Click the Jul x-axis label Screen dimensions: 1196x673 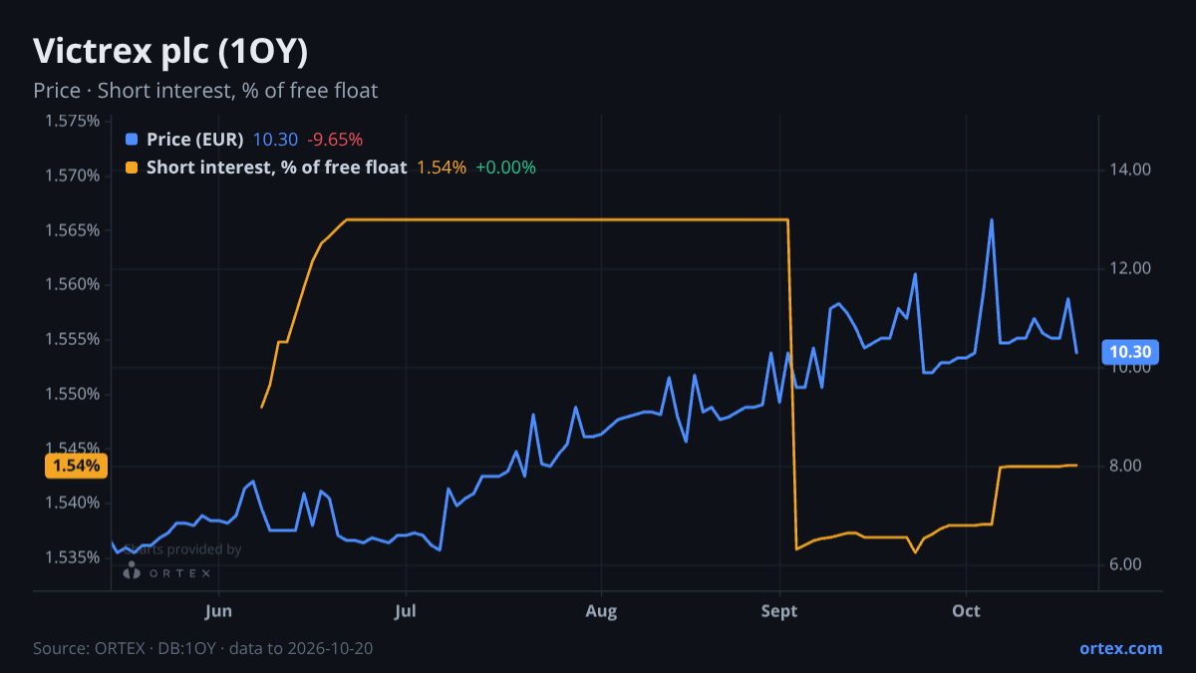[x=406, y=611]
